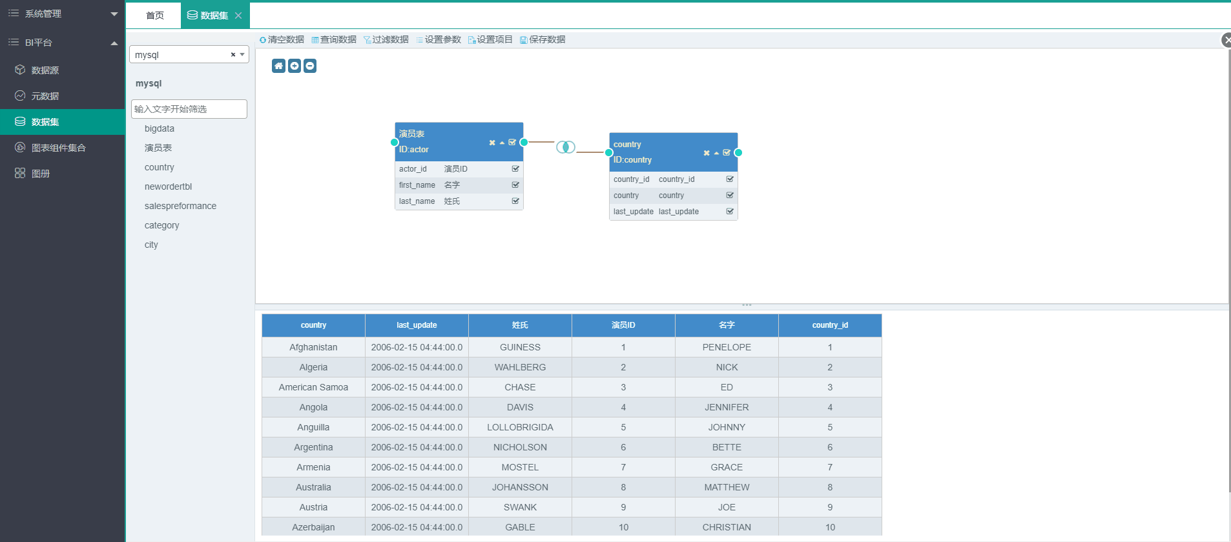Viewport: 1231px width, 542px height.
Task: Uncheck the last_update field in country table
Action: click(730, 212)
